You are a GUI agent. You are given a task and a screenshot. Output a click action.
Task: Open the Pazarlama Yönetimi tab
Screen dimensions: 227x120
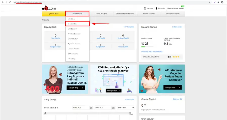click(173, 14)
